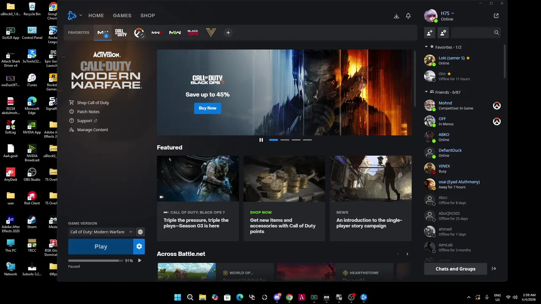Screen dimensions: 541x304
Task: Click the friends list scrollbar
Action: 505,61
